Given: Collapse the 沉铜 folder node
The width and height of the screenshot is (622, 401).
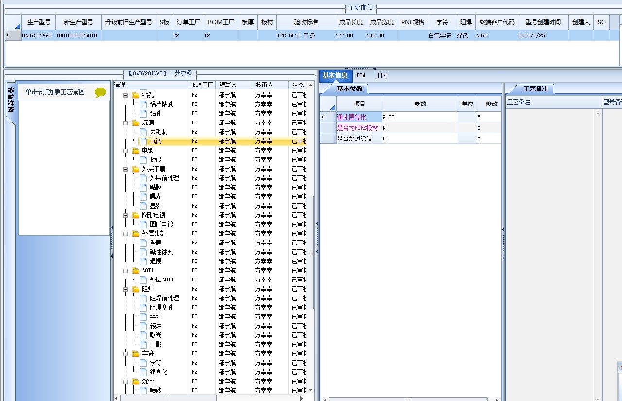Looking at the screenshot, I should point(126,123).
